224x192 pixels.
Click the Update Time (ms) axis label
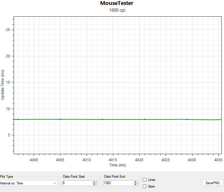pyautogui.click(x=3, y=85)
